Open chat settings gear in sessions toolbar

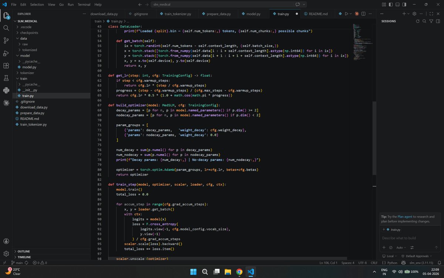414,14
